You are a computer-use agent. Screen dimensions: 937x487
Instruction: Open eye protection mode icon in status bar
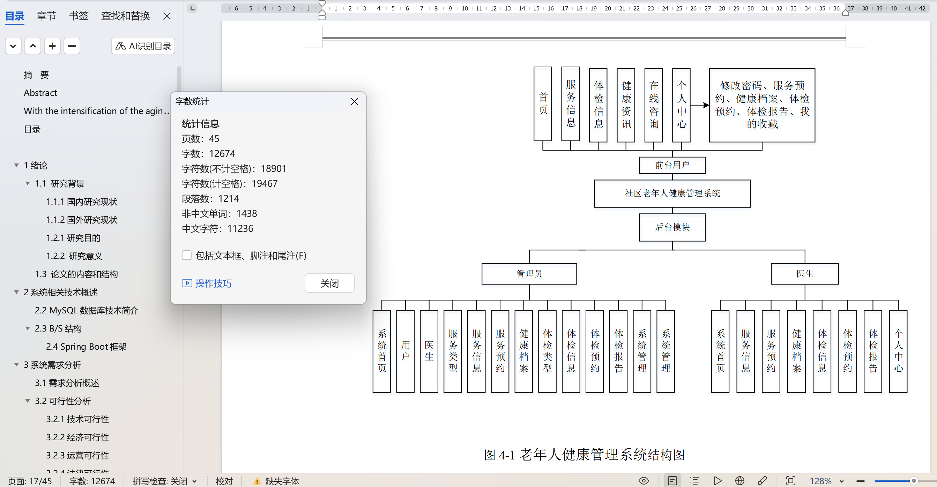[x=644, y=481]
